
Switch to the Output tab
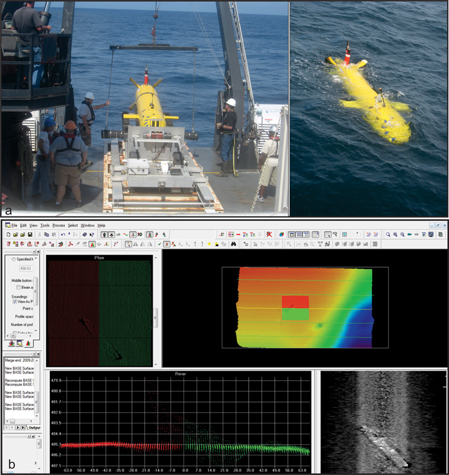pyautogui.click(x=35, y=427)
